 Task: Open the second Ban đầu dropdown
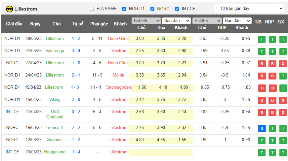coord(237,20)
